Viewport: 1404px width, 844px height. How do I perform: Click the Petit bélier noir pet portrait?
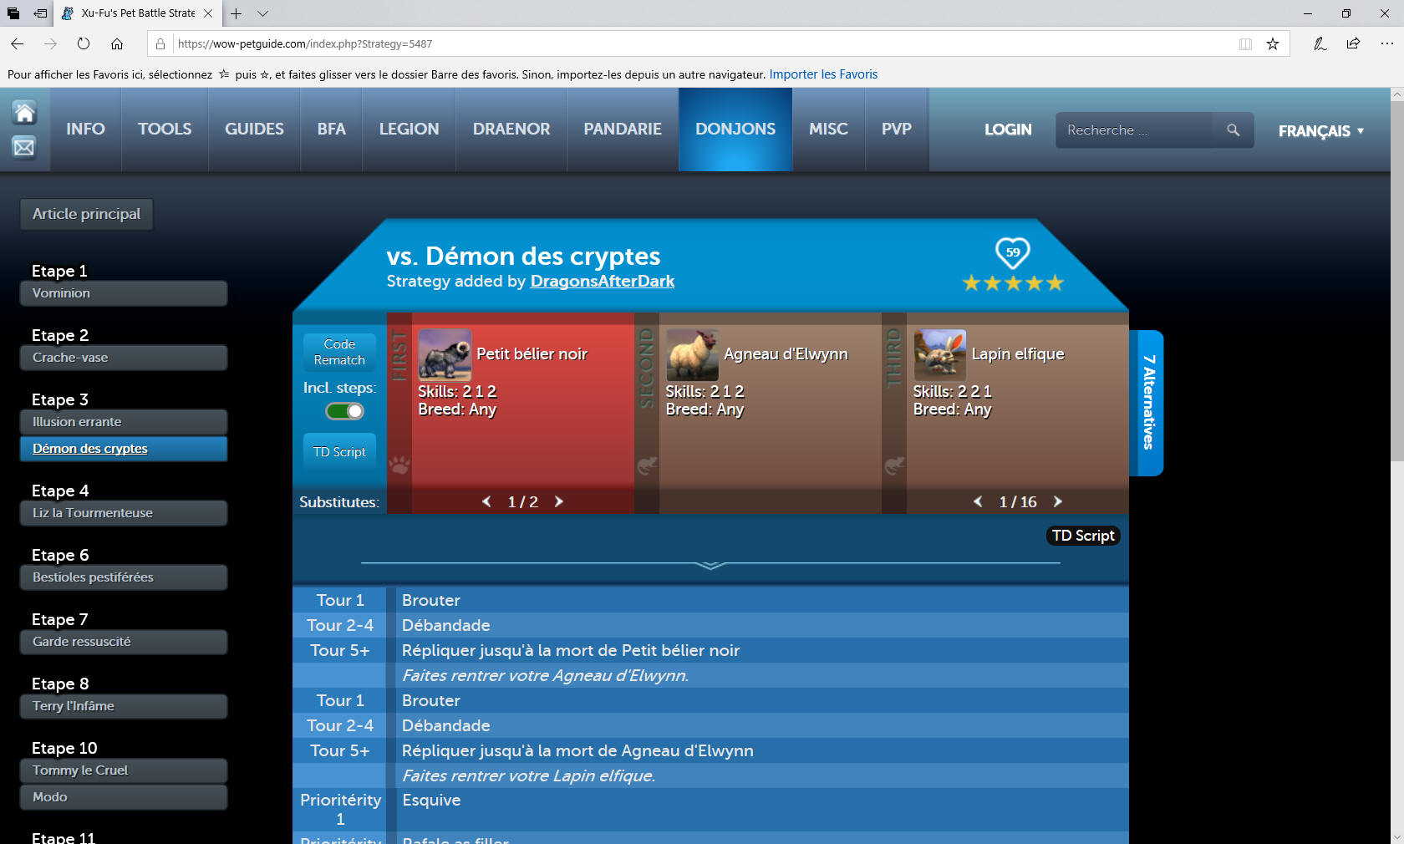coord(445,354)
